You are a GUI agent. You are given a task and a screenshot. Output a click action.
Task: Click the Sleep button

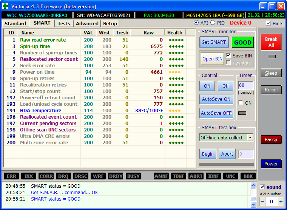(271, 73)
